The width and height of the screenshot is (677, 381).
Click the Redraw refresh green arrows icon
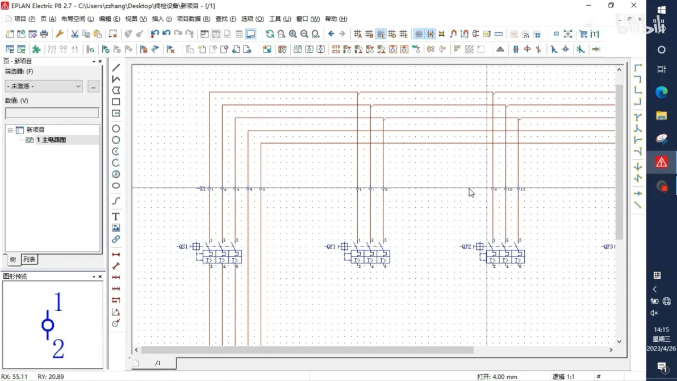point(270,34)
